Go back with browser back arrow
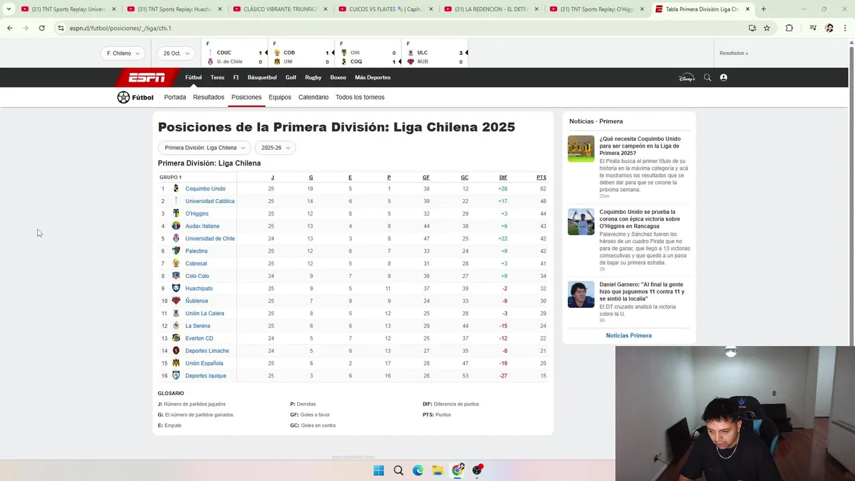Image resolution: width=855 pixels, height=481 pixels. coord(9,28)
